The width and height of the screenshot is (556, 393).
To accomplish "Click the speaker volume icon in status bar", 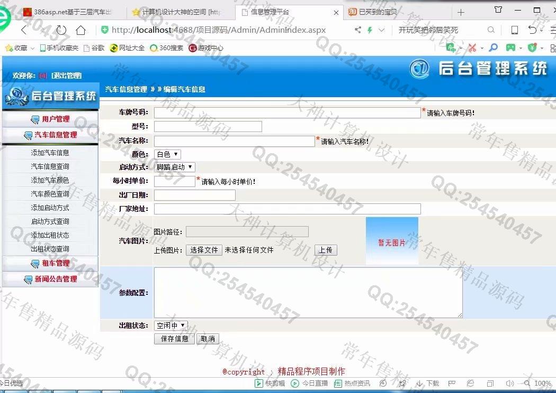I will [509, 383].
